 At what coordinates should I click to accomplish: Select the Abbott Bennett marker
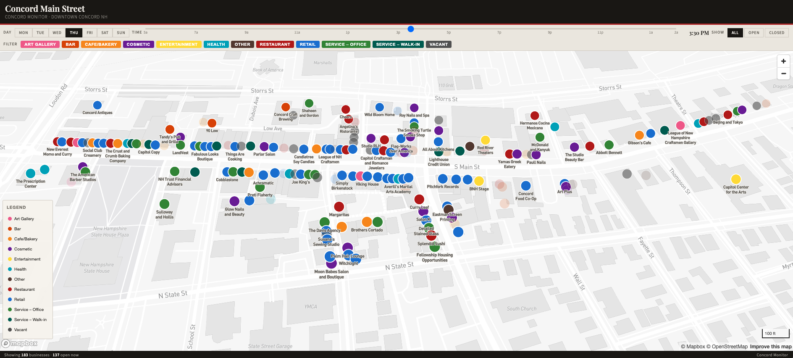(x=609, y=145)
